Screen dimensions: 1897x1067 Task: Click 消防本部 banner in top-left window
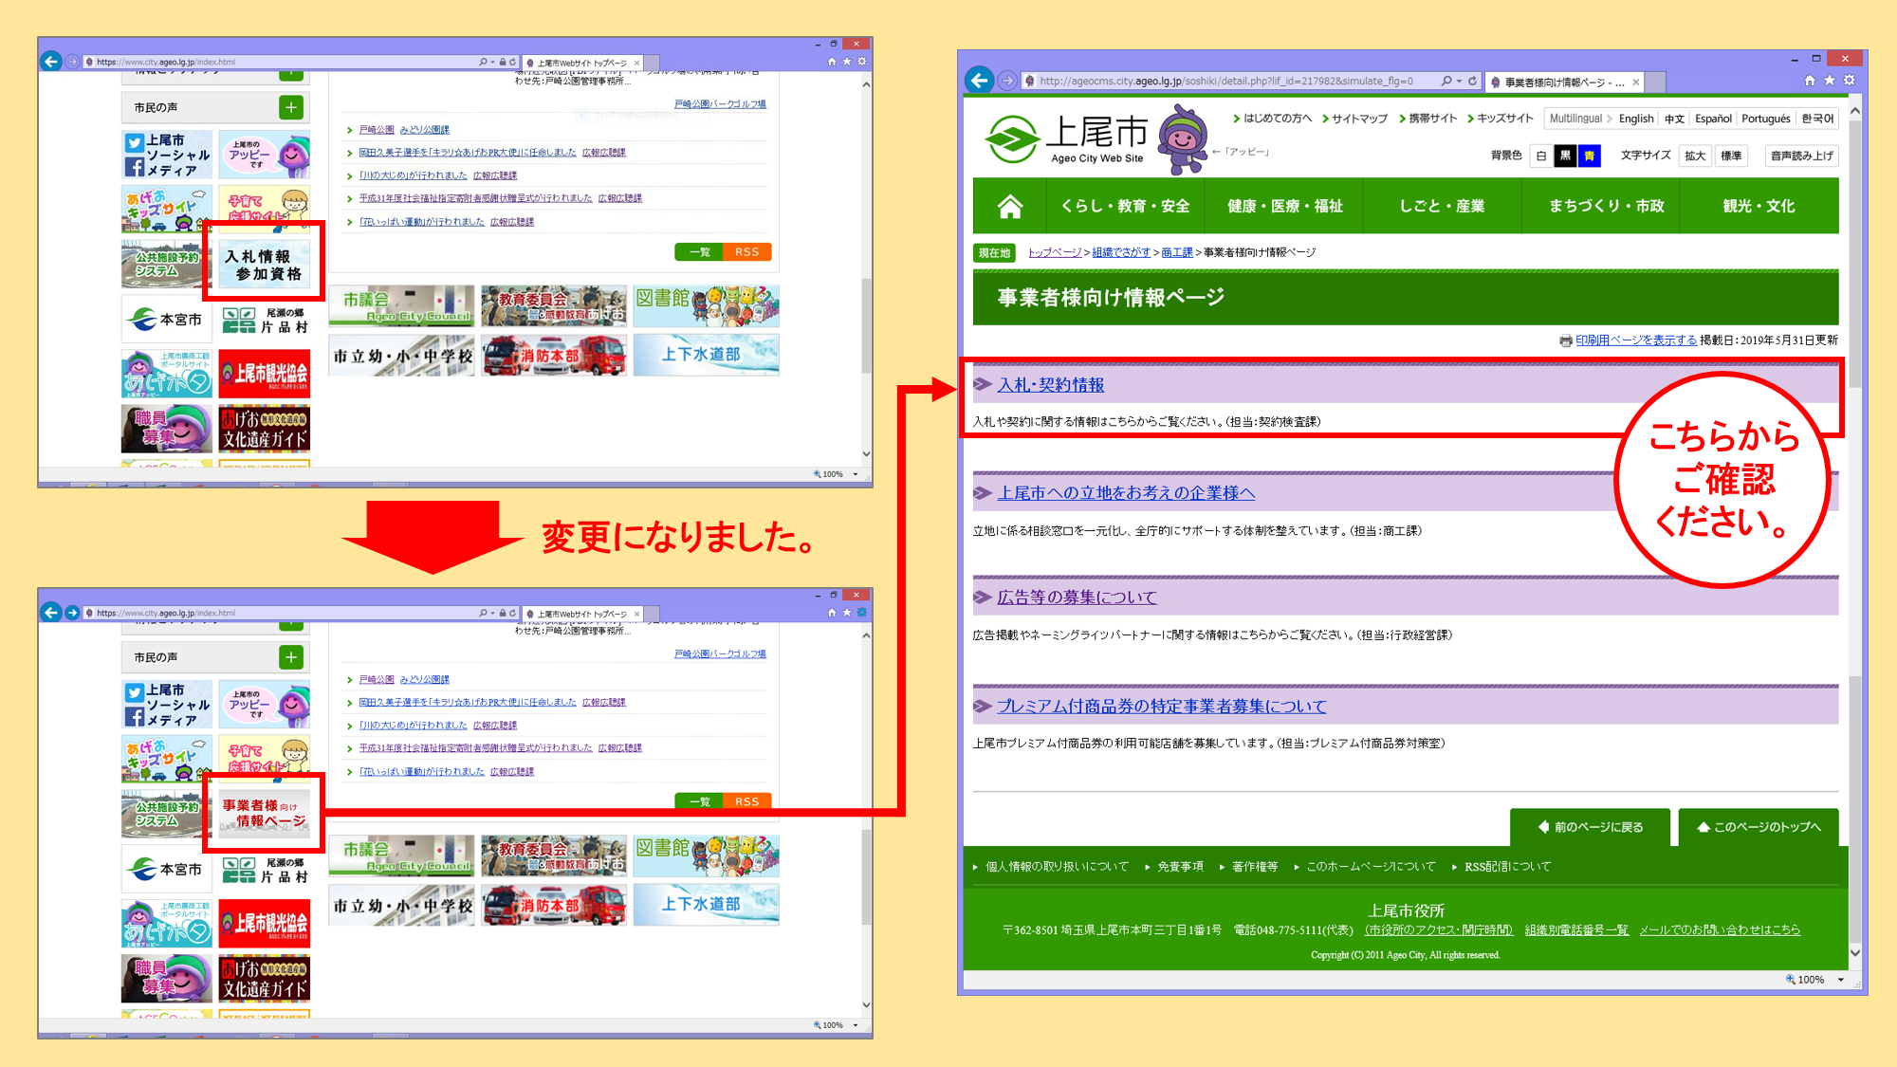[x=553, y=356]
